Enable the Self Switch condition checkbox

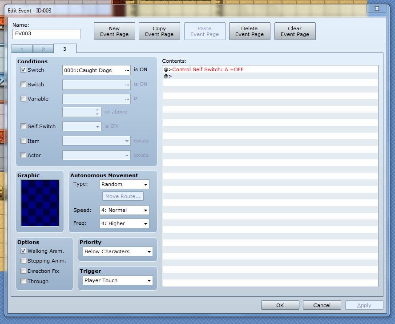24,126
